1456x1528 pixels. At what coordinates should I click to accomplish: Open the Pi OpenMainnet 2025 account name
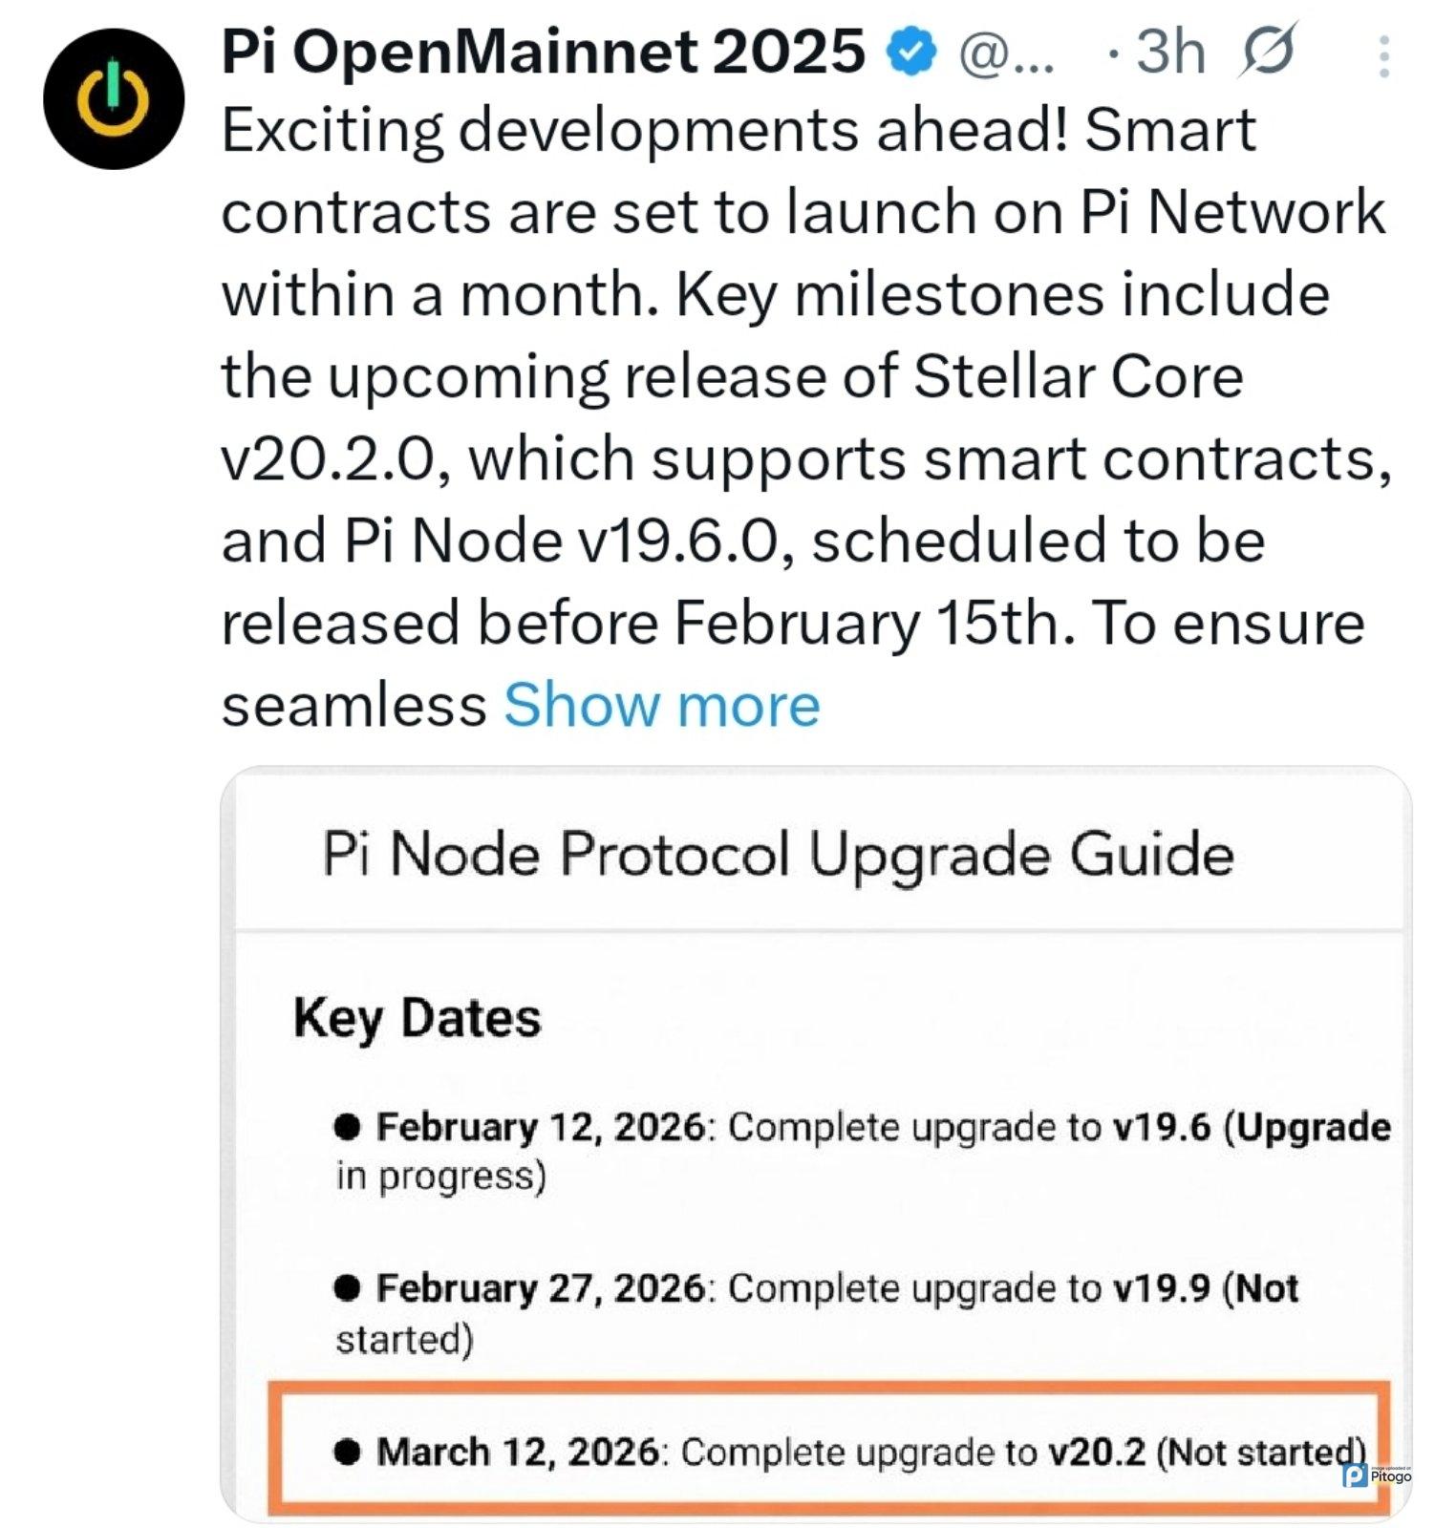tap(542, 52)
